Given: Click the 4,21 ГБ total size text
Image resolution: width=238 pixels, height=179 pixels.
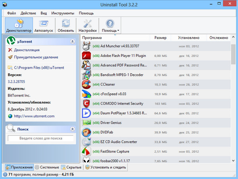Looking at the screenshot, I should [68, 175].
